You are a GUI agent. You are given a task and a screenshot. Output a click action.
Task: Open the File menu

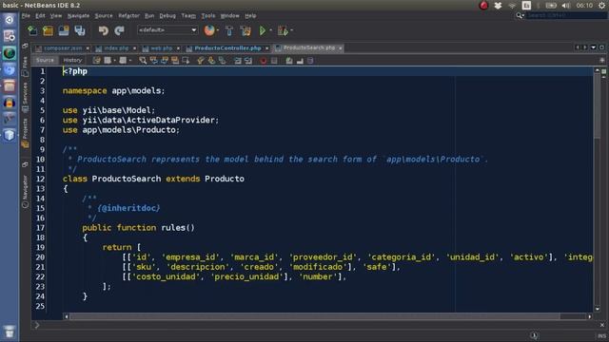[x=26, y=16]
